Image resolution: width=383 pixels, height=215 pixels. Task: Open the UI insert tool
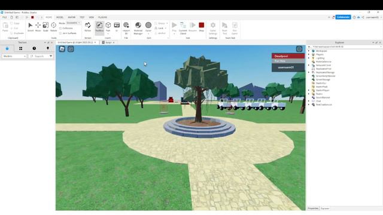pyautogui.click(x=117, y=27)
